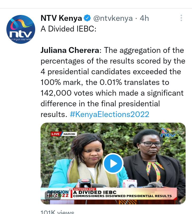The image size is (192, 214).
Task: Open the three-dot more options menu
Action: pyautogui.click(x=181, y=18)
